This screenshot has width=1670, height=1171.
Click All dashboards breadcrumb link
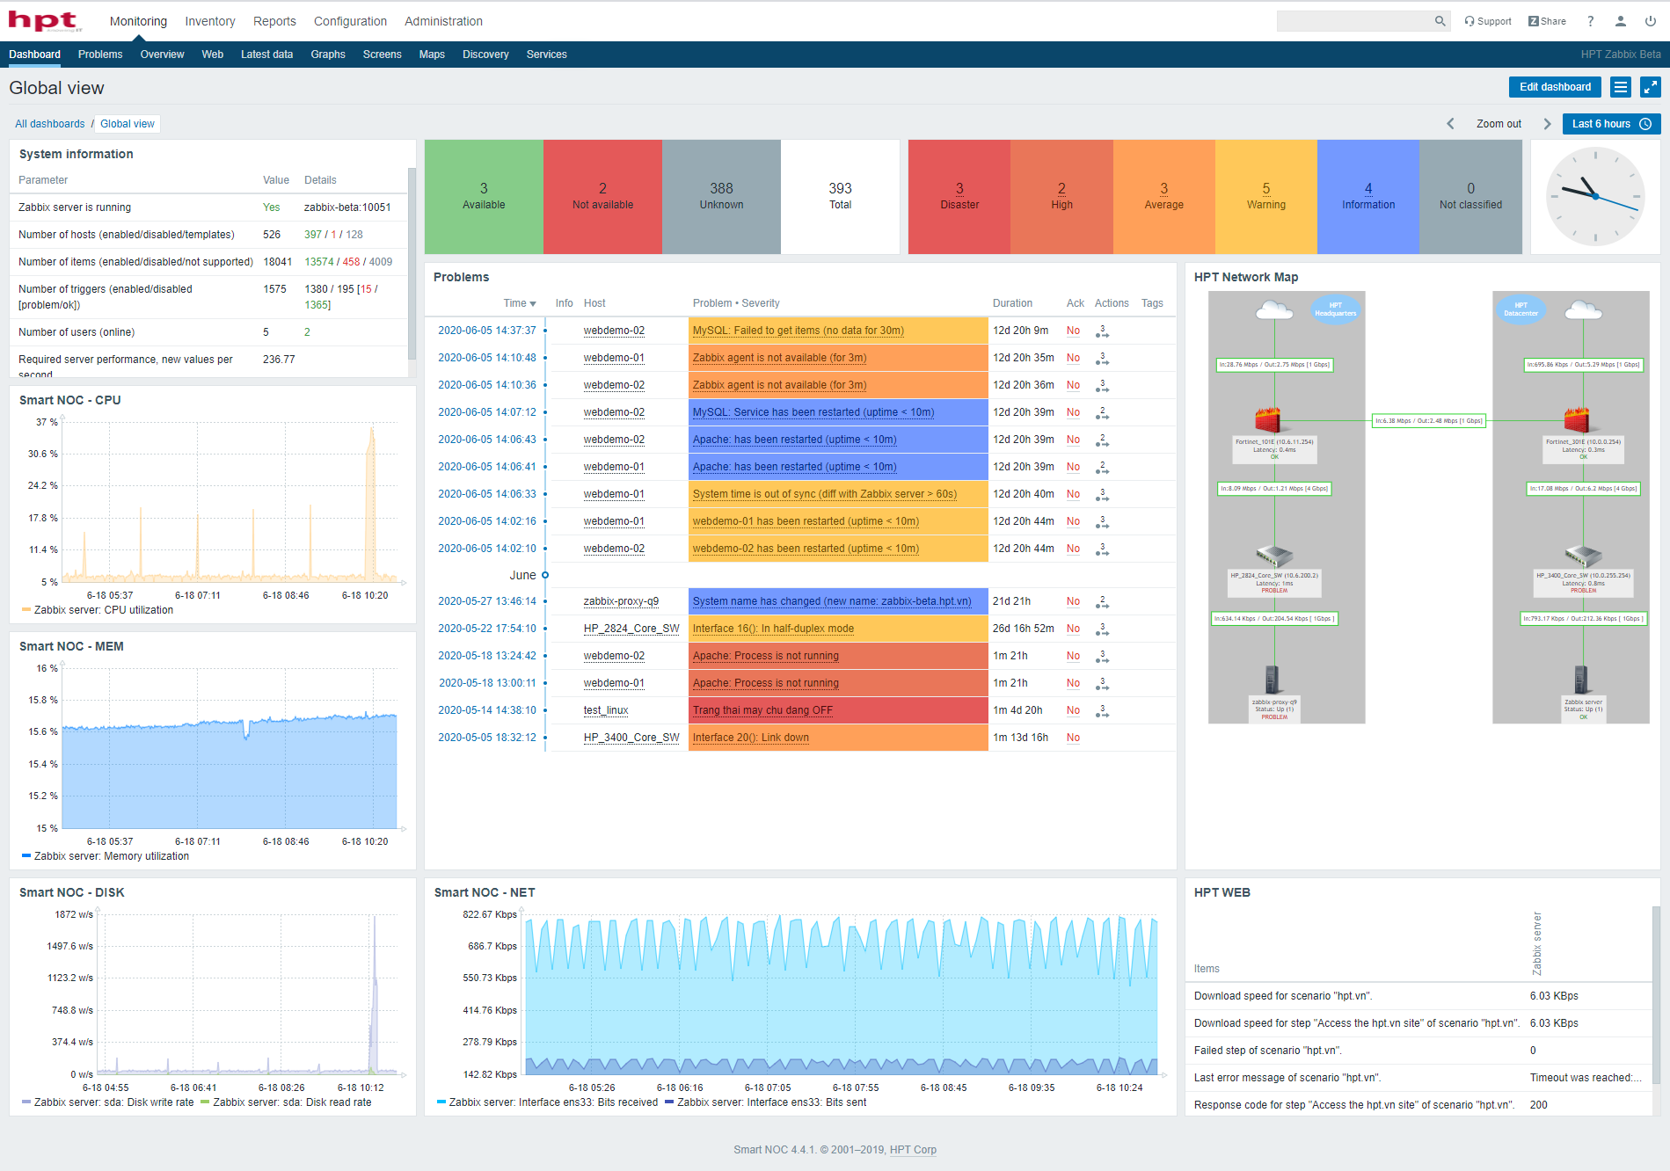pyautogui.click(x=50, y=124)
